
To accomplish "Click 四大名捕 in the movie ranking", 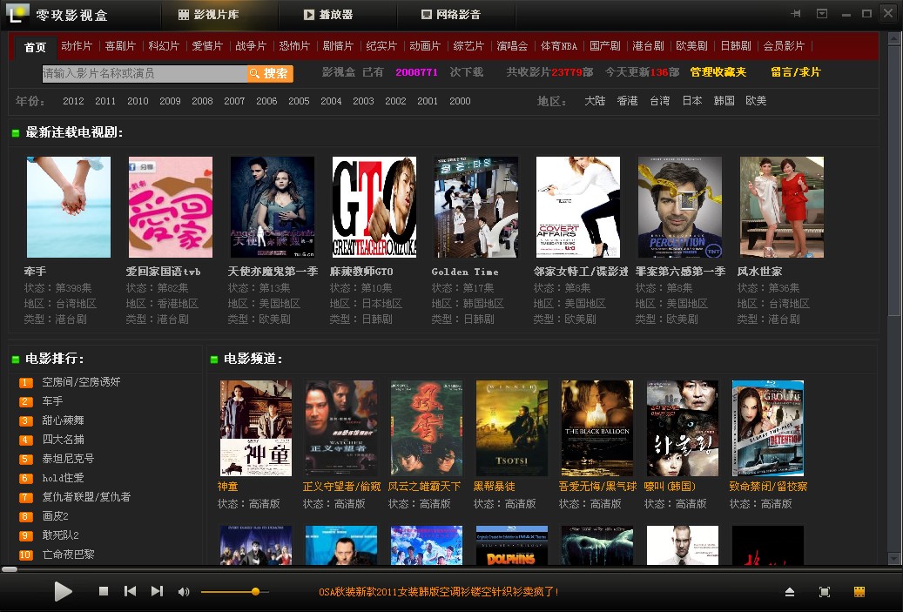I will (64, 440).
